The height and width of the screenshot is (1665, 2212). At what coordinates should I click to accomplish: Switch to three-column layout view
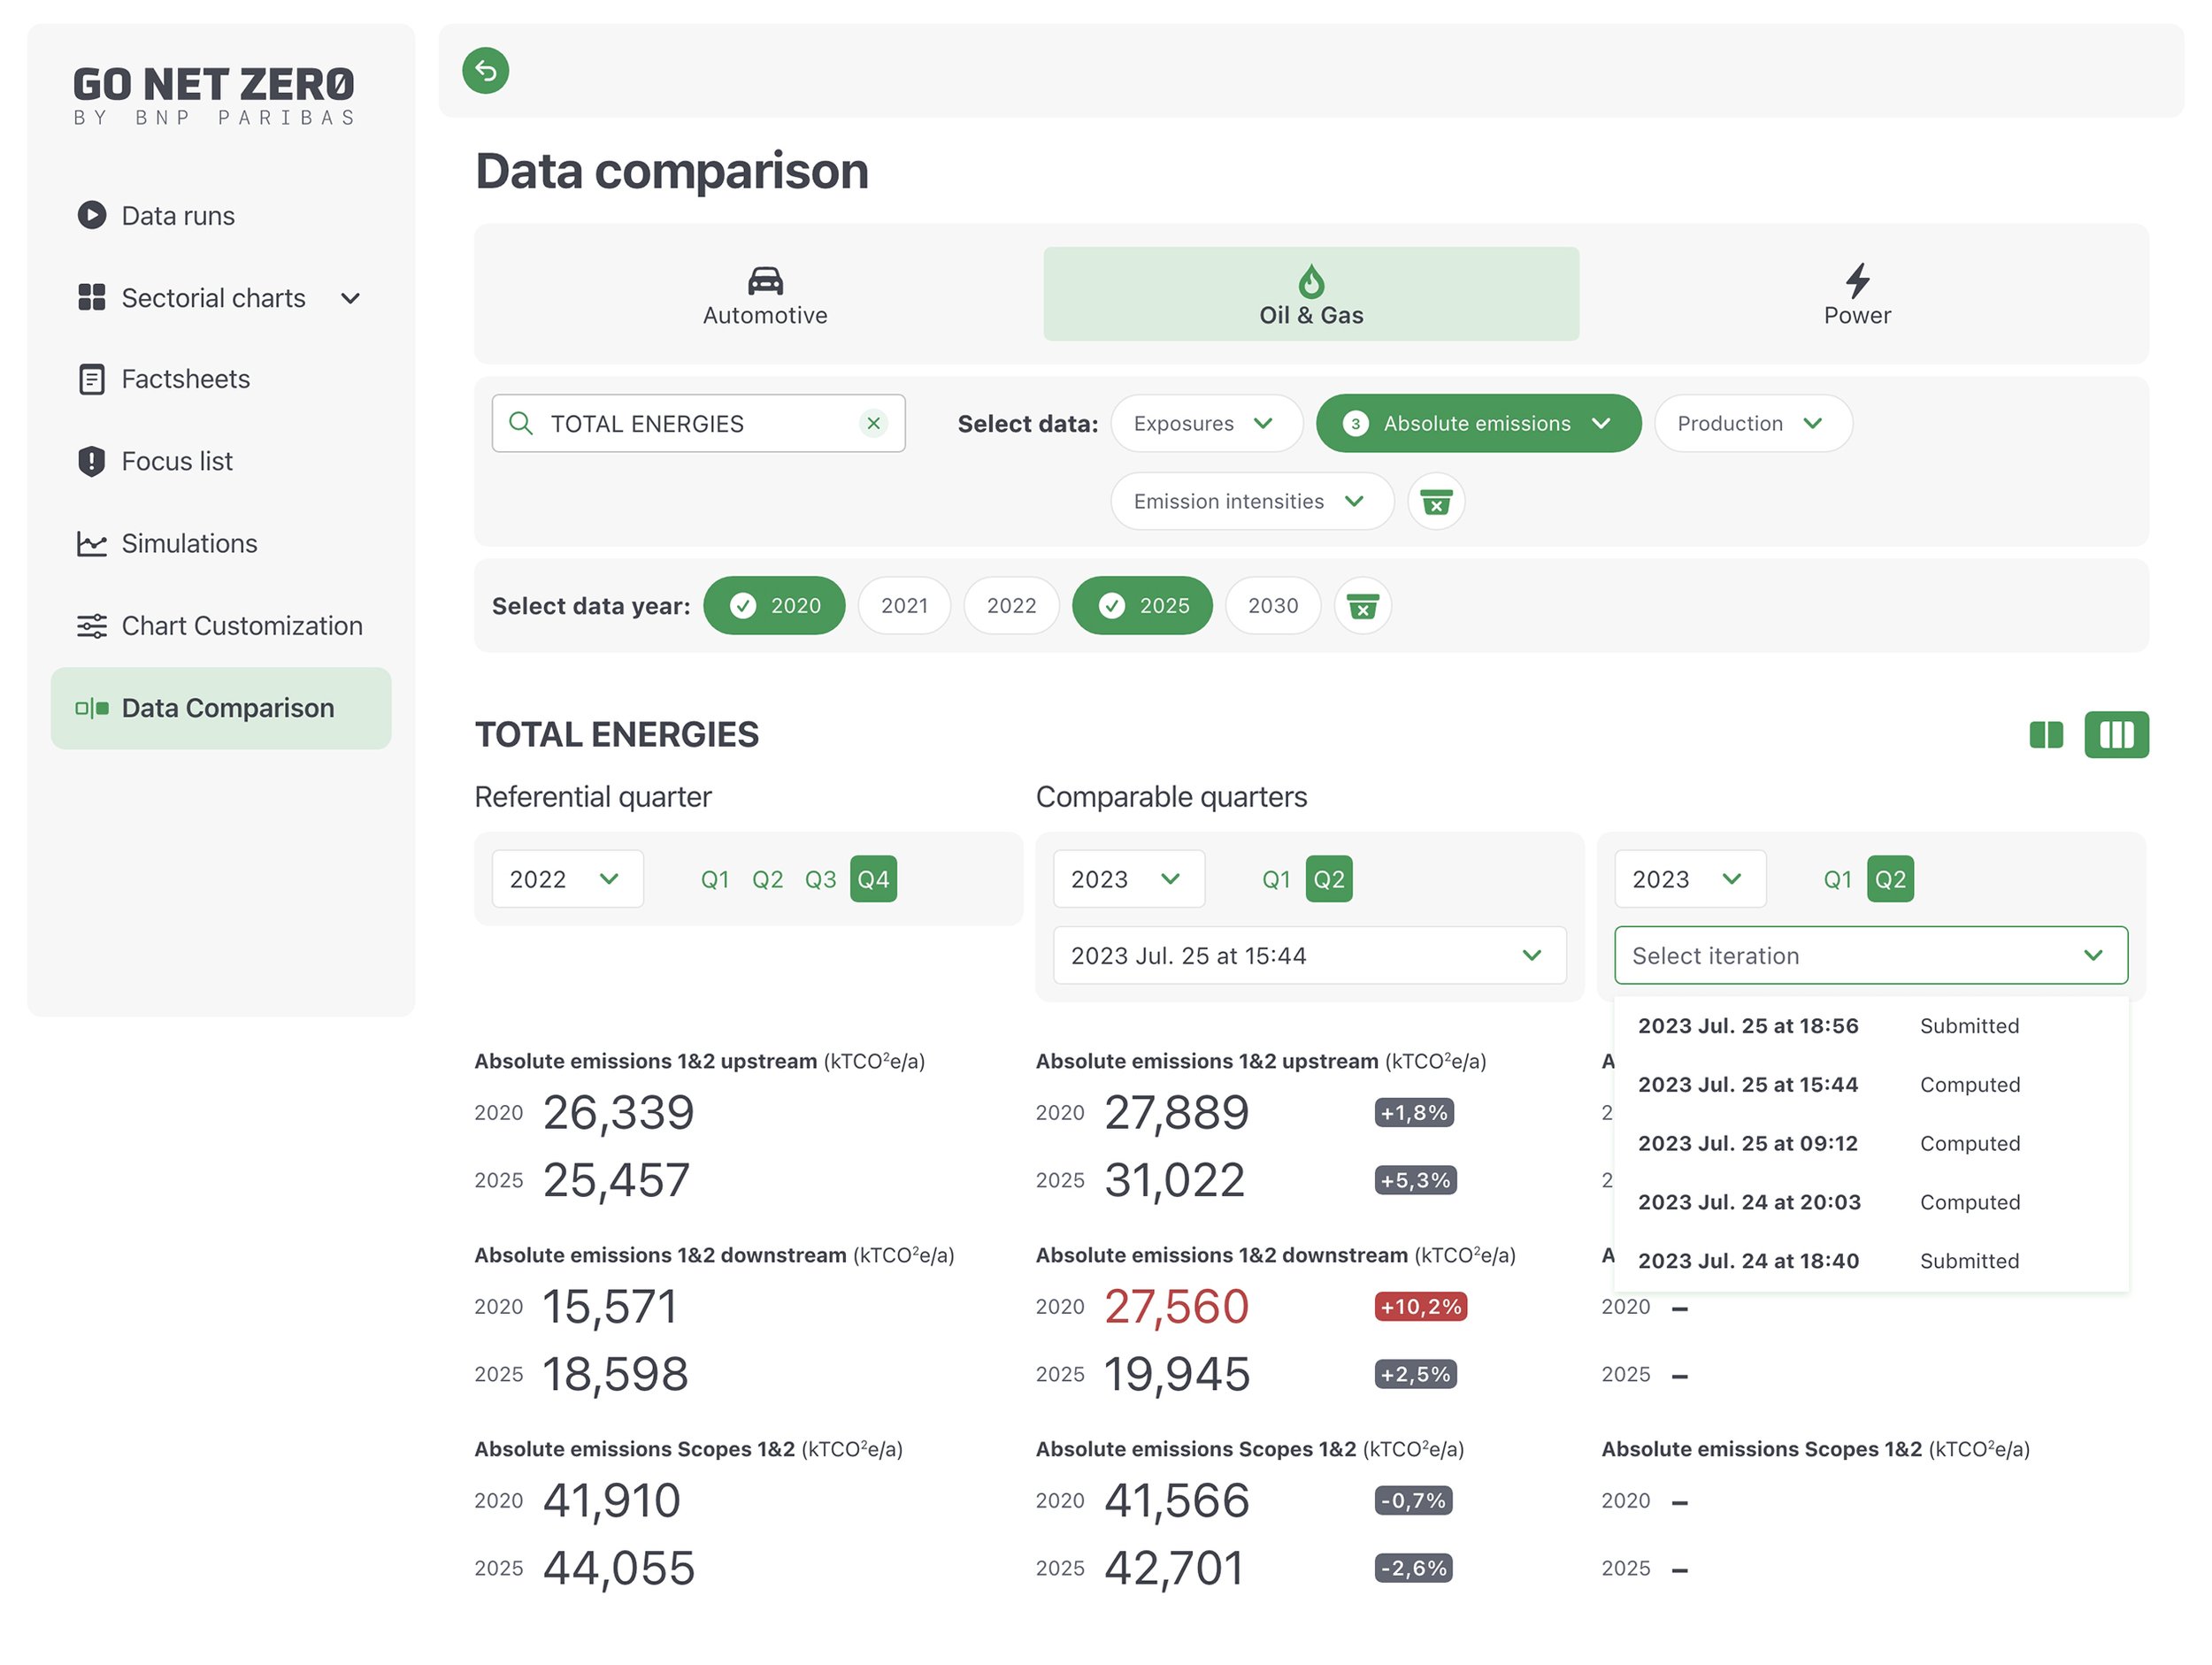[x=2116, y=735]
